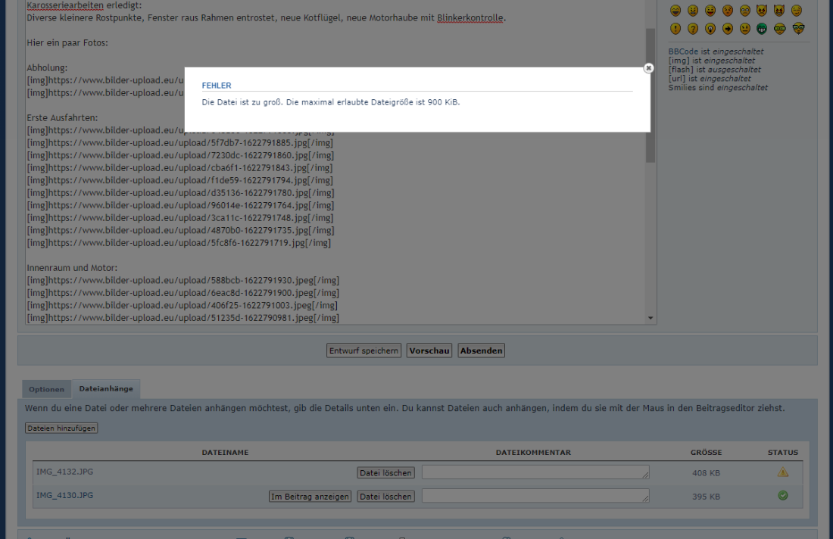The width and height of the screenshot is (833, 539).
Task: Click the green checkmark status for IMG_4130.JPG
Action: coord(783,496)
